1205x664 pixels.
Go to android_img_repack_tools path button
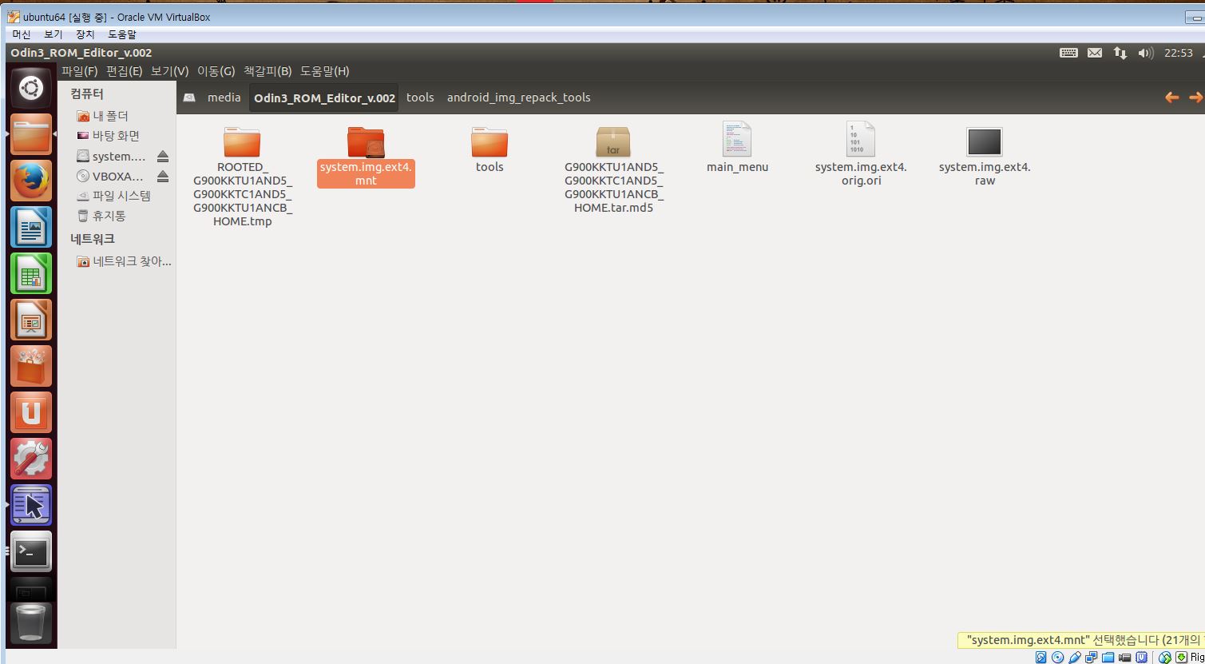pyautogui.click(x=518, y=97)
